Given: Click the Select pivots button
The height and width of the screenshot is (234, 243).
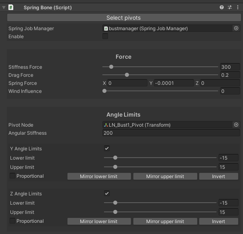Looking at the screenshot, I should (124, 18).
